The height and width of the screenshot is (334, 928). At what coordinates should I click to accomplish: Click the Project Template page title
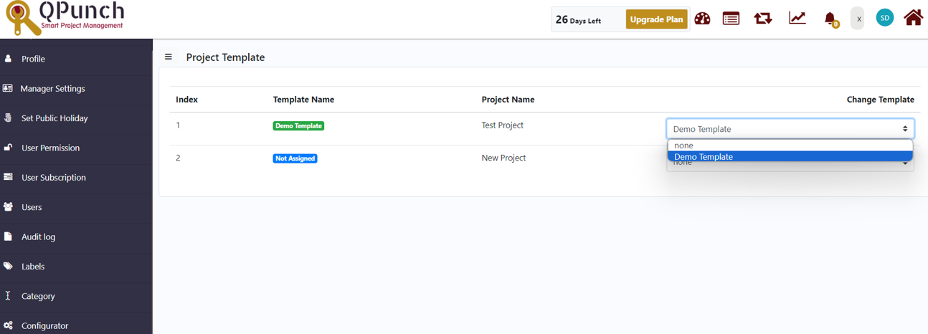[225, 57]
